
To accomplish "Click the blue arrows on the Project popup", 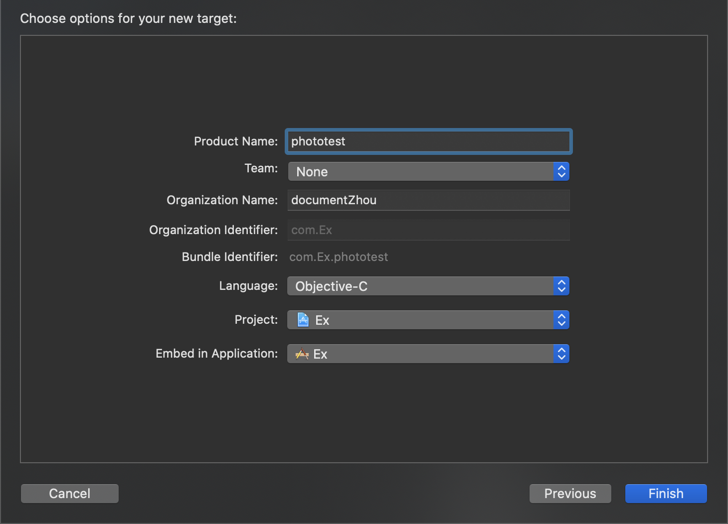I will (561, 320).
